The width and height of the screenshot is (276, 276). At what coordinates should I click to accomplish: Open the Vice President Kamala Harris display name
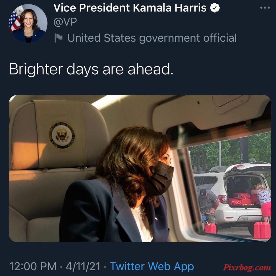coord(130,8)
